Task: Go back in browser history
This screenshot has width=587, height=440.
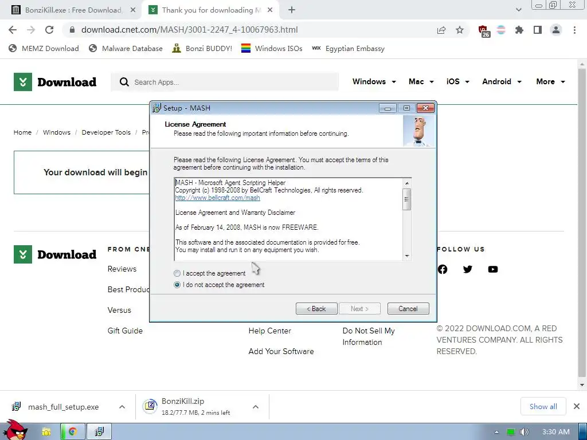Action: [13, 30]
